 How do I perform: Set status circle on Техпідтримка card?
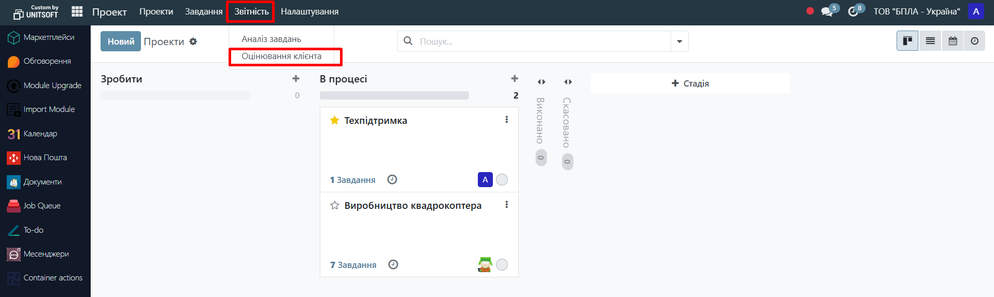pyautogui.click(x=502, y=180)
